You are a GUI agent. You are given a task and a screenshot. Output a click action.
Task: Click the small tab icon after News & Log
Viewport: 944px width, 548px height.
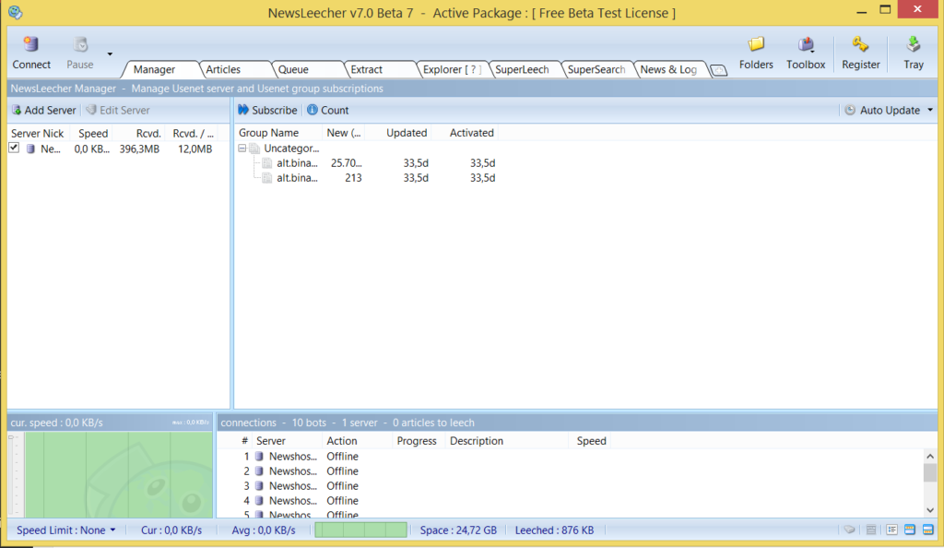[719, 70]
